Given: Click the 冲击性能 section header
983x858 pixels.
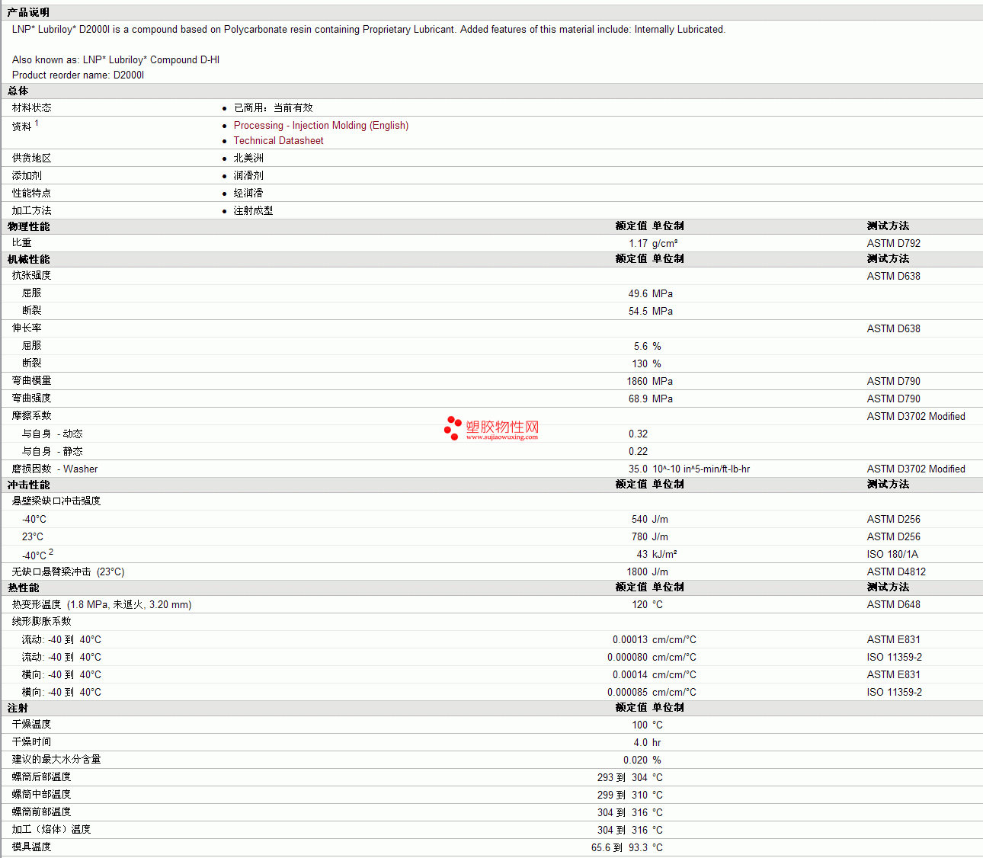Looking at the screenshot, I should coord(29,485).
